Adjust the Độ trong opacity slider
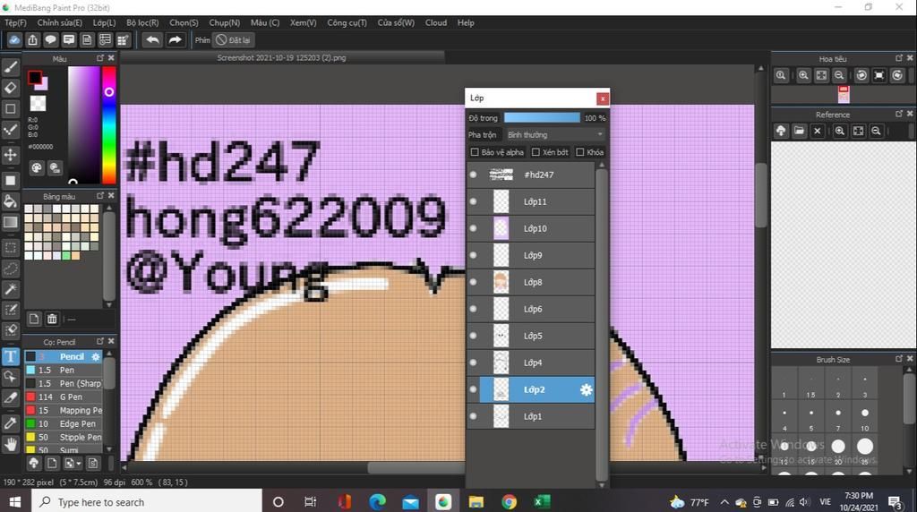This screenshot has width=917, height=512. pos(542,117)
